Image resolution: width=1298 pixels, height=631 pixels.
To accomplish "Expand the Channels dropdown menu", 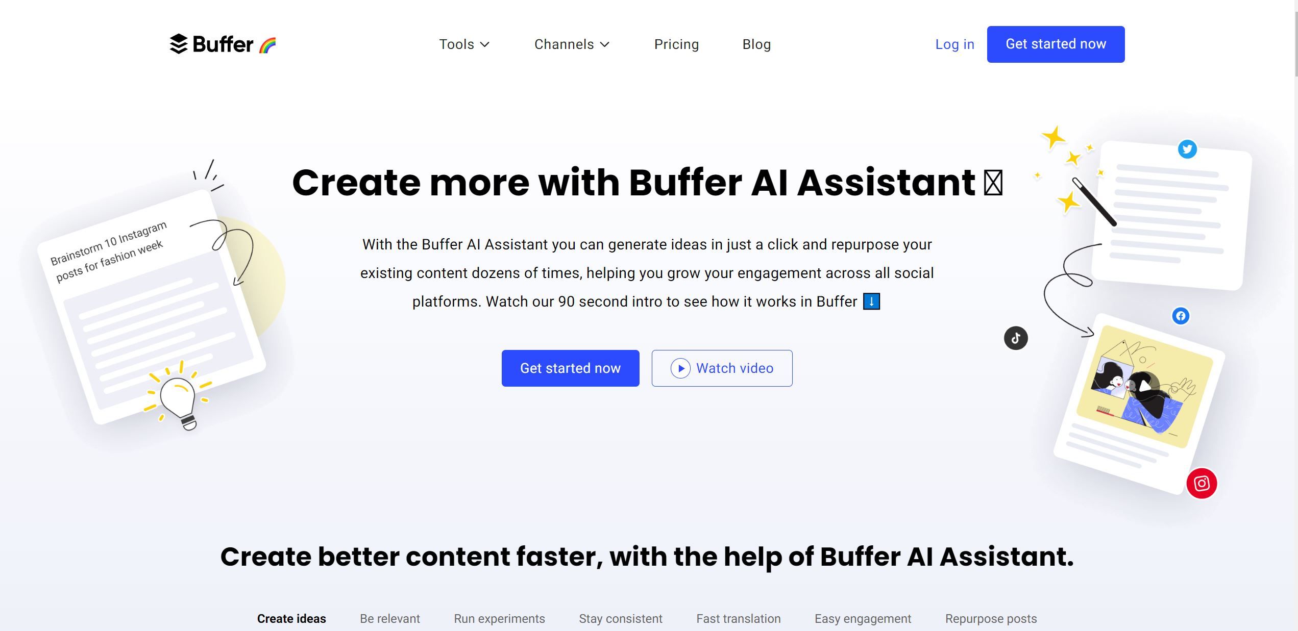I will point(572,43).
